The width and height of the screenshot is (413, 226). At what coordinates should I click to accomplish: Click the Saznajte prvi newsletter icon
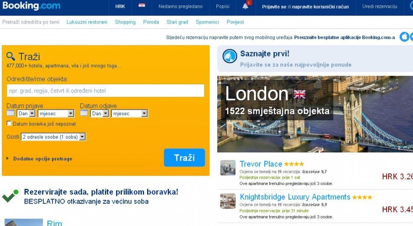[229, 56]
